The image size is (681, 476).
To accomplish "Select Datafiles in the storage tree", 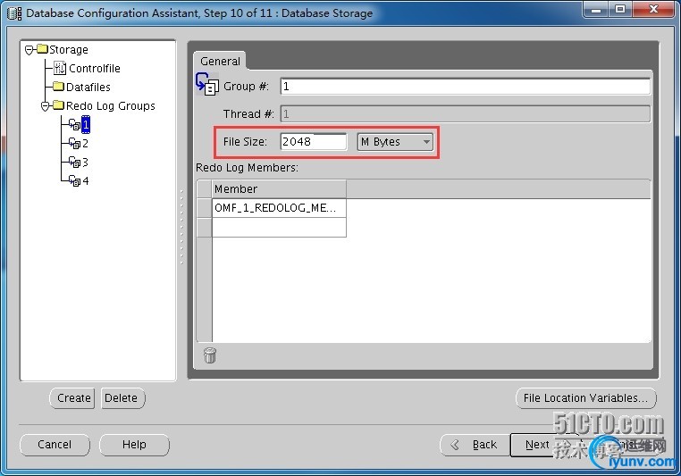I will click(88, 87).
